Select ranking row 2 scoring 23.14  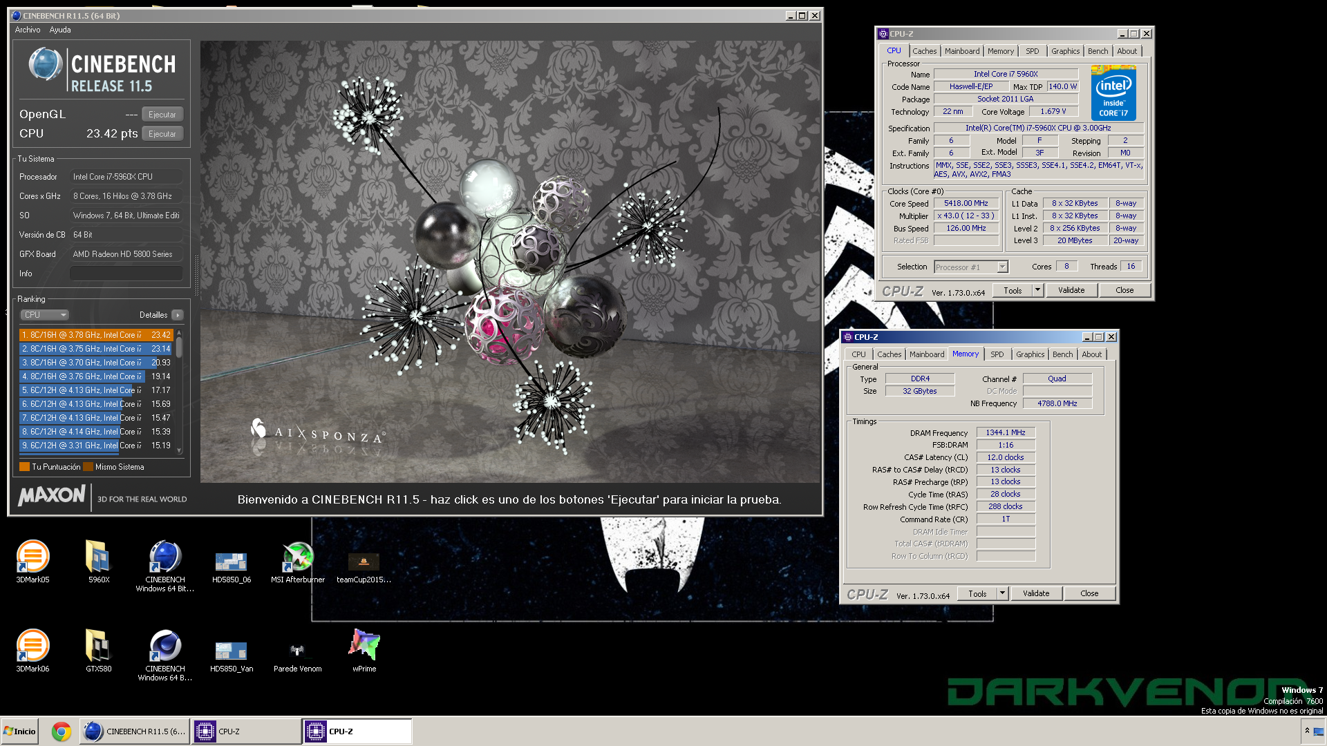[96, 349]
